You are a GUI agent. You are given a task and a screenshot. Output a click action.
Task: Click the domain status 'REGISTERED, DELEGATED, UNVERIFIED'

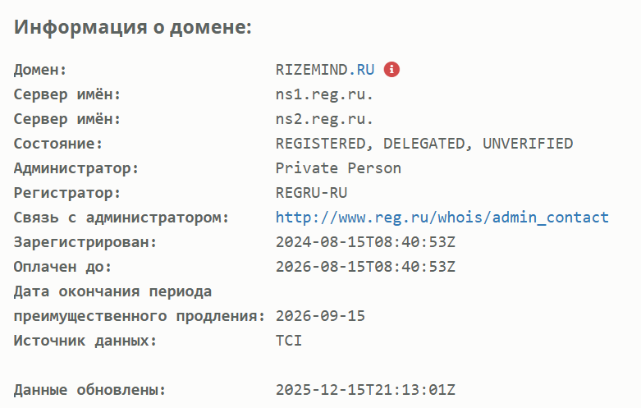click(x=424, y=144)
